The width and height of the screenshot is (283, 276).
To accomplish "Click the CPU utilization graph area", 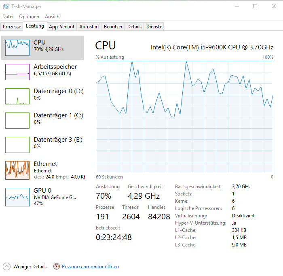I will (x=184, y=117).
